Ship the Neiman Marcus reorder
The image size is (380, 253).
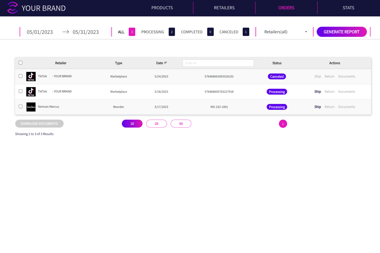click(317, 107)
